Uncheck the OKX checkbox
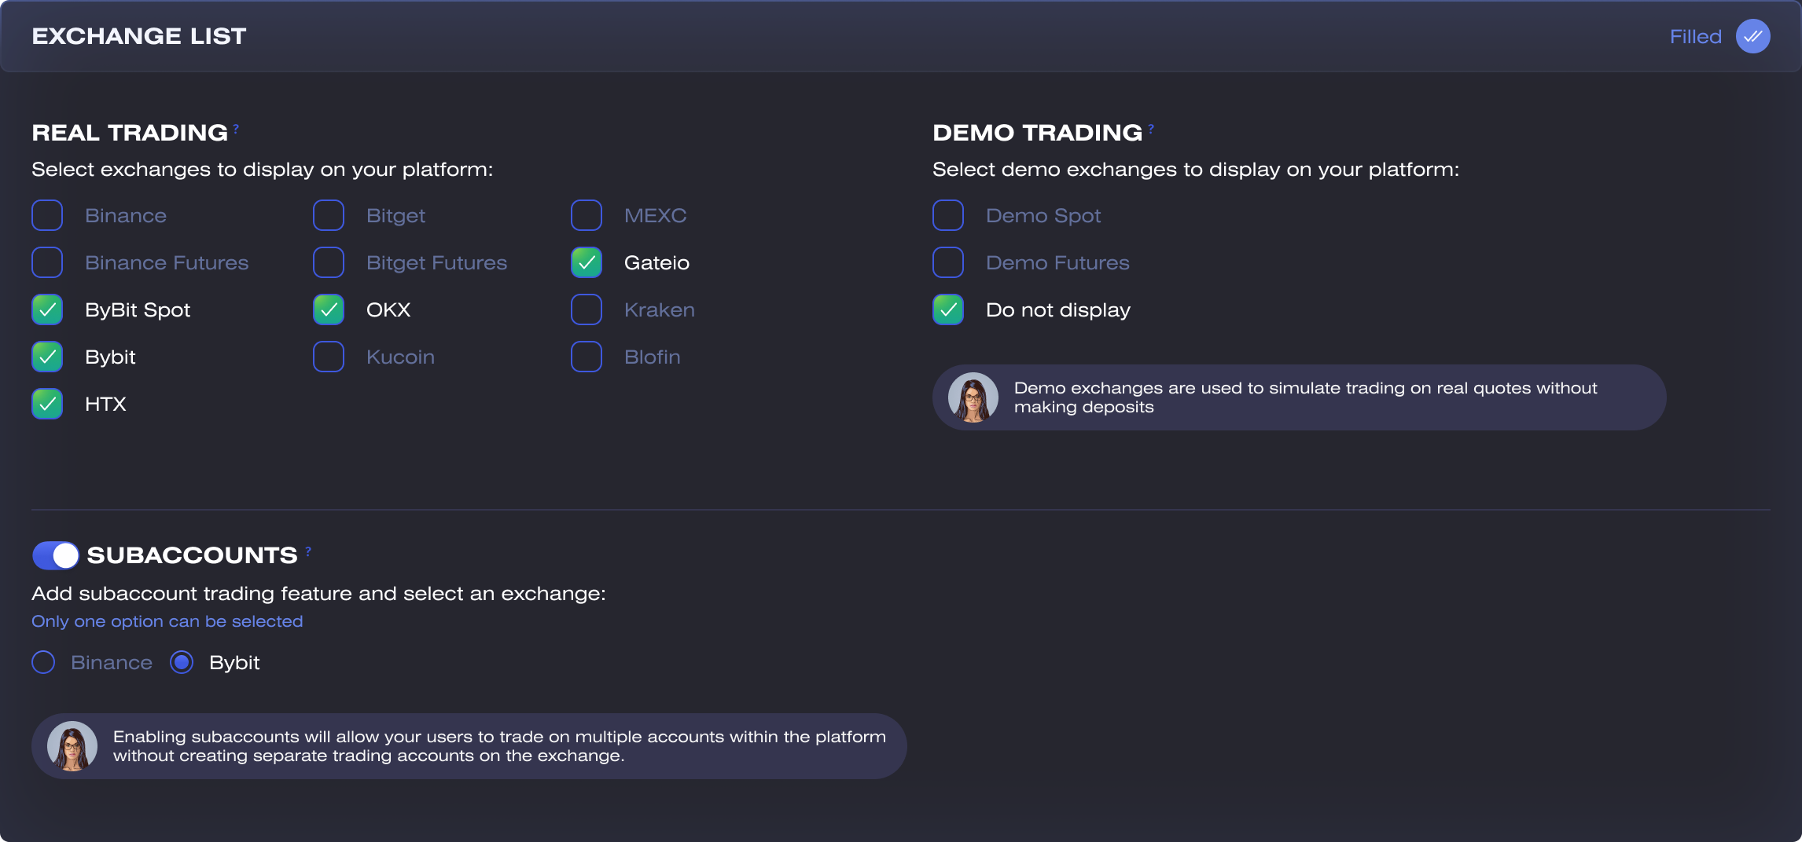1802x842 pixels. pos(329,309)
